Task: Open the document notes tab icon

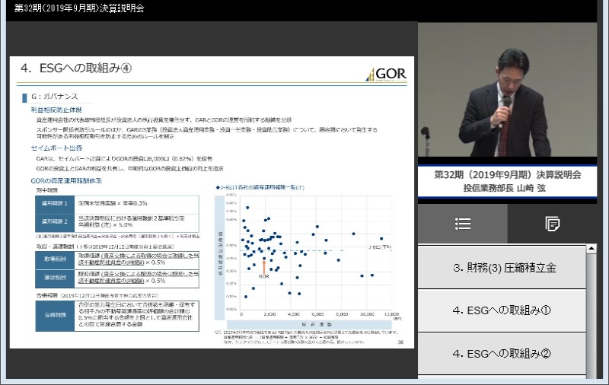Action: (553, 224)
